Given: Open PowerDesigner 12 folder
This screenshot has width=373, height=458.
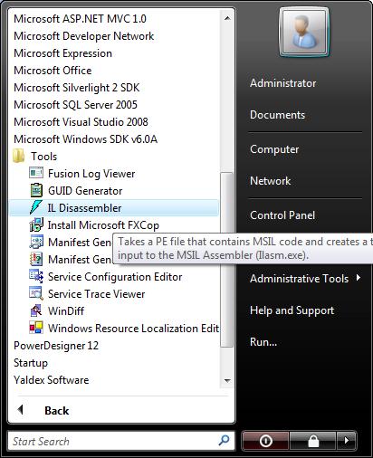Looking at the screenshot, I should tap(56, 346).
